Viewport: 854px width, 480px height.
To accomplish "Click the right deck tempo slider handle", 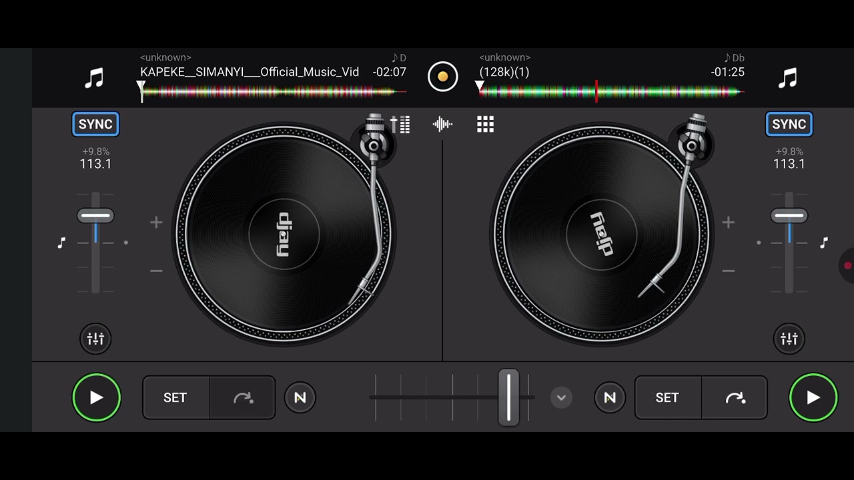I will coord(789,215).
